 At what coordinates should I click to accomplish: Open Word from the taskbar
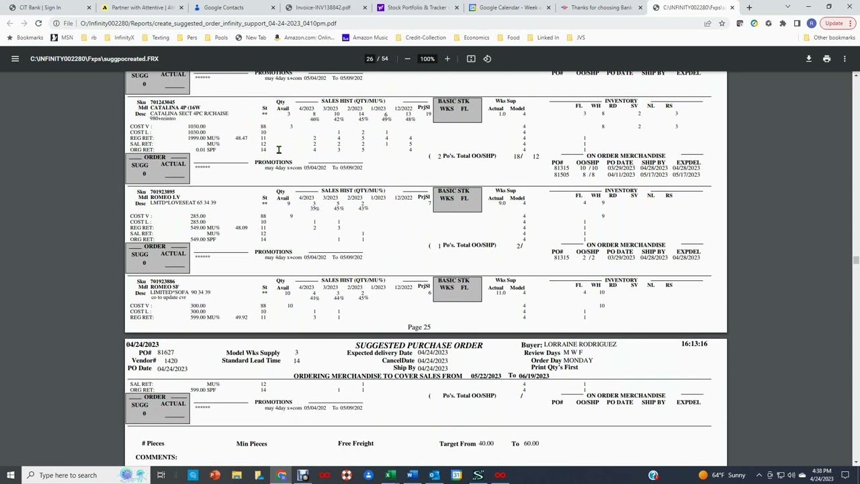click(412, 475)
